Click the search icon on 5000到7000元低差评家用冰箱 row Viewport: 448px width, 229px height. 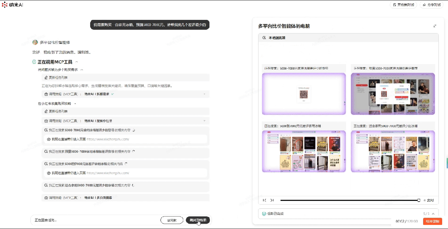click(x=46, y=164)
